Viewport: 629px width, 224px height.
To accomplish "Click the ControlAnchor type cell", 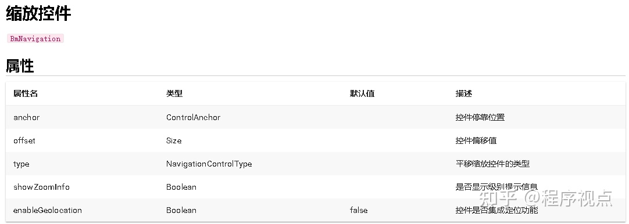I will pyautogui.click(x=194, y=117).
